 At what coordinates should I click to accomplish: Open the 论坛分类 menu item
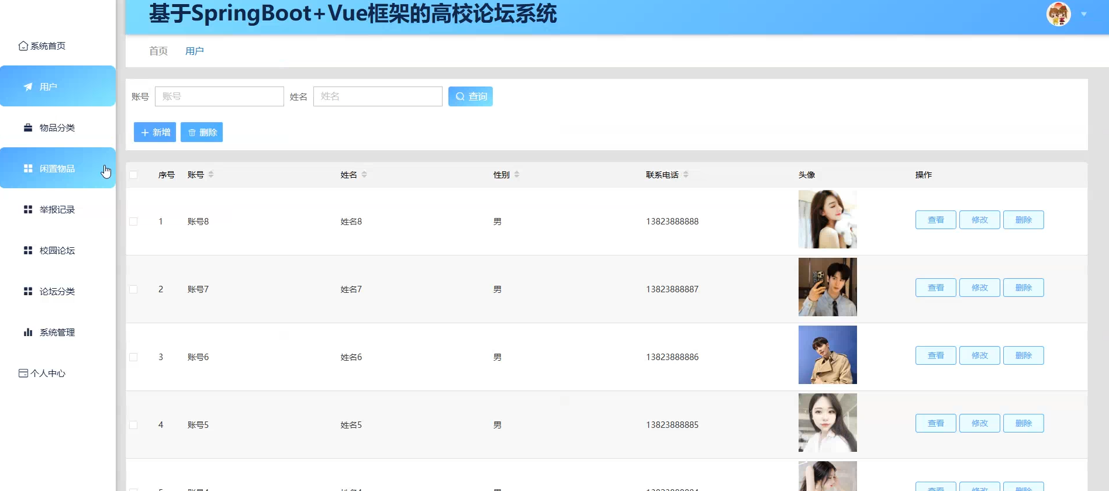pos(58,291)
